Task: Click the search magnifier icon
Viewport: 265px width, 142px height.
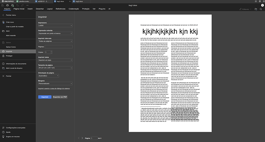Action: 261,9
